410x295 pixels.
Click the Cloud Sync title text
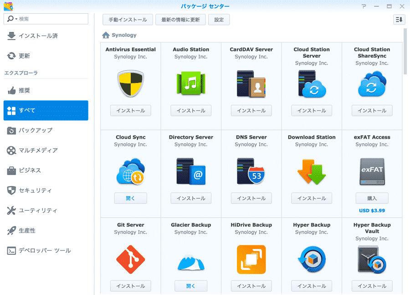(130, 137)
